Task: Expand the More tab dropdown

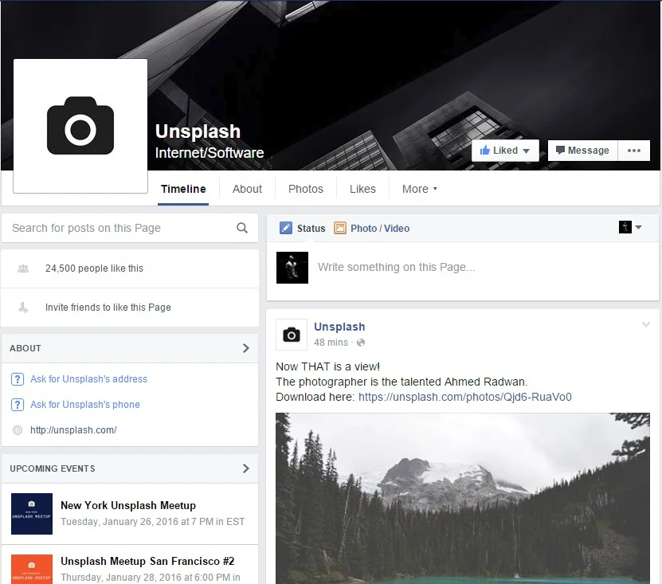Action: point(419,189)
